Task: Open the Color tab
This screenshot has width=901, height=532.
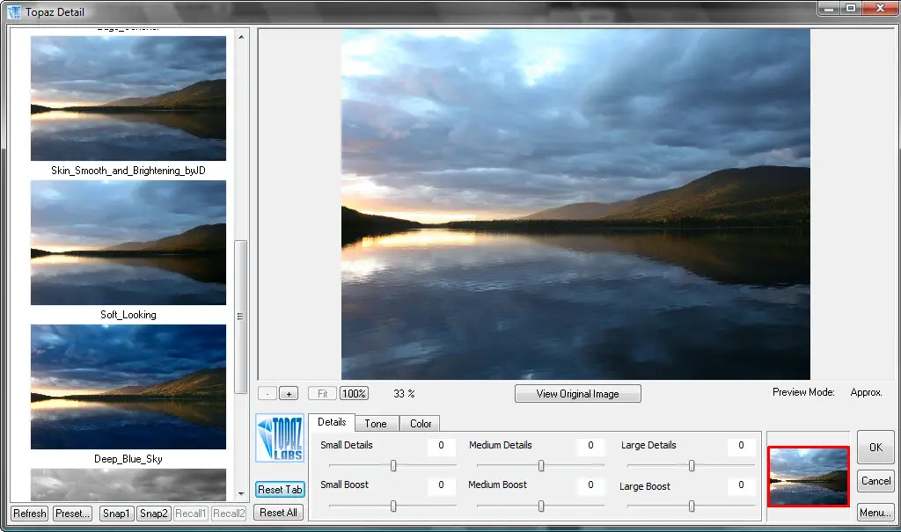Action: point(421,424)
